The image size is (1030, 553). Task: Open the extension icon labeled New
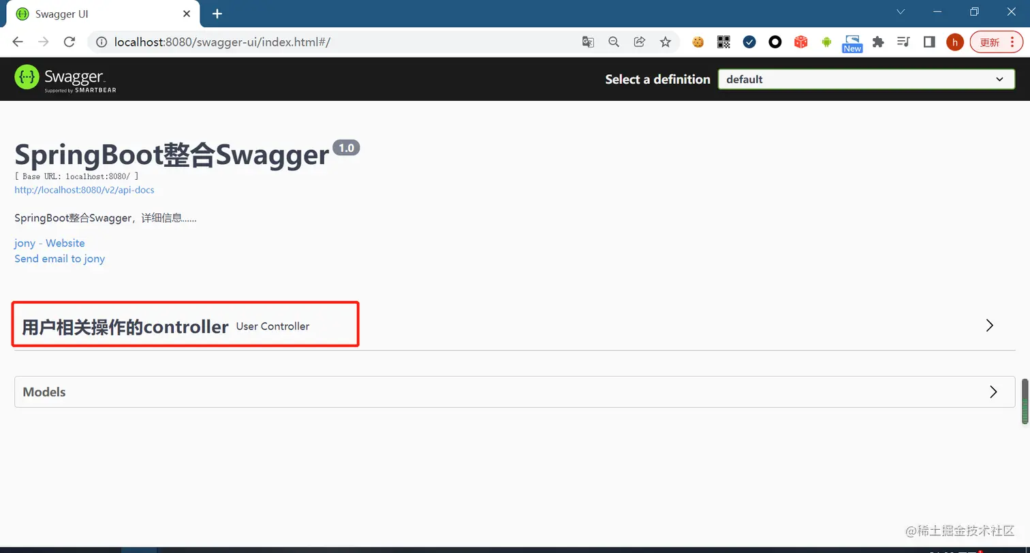(x=852, y=44)
